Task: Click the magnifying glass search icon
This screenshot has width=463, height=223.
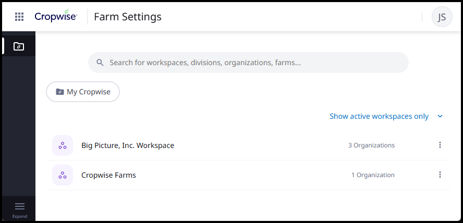Action: tap(100, 63)
